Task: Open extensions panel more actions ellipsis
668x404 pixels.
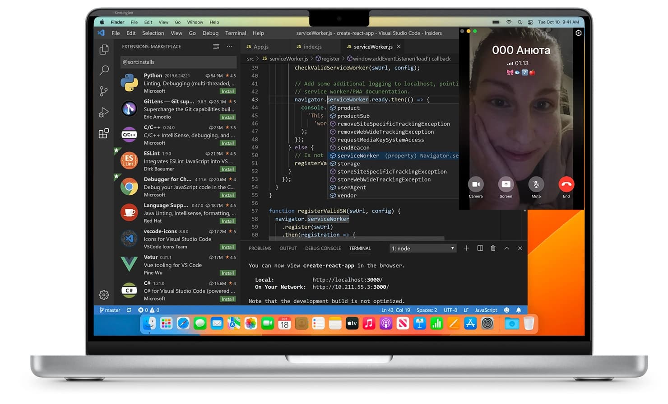Action: (230, 47)
